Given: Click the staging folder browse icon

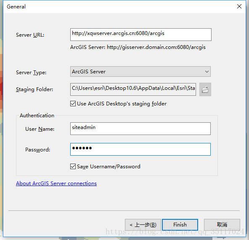Looking at the screenshot, I should tap(205, 89).
